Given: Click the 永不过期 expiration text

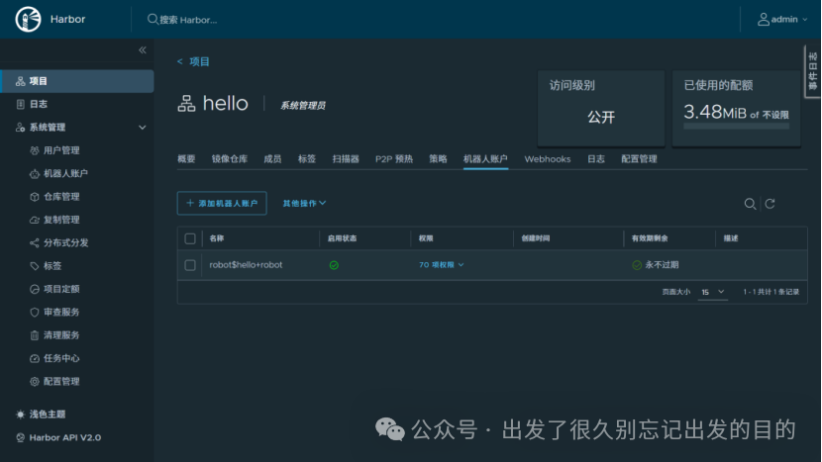Looking at the screenshot, I should pos(662,265).
